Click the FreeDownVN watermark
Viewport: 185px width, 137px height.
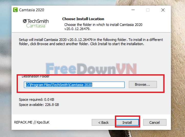point(91,69)
